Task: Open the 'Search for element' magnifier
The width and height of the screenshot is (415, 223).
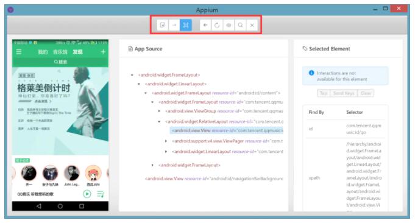Action: point(240,25)
